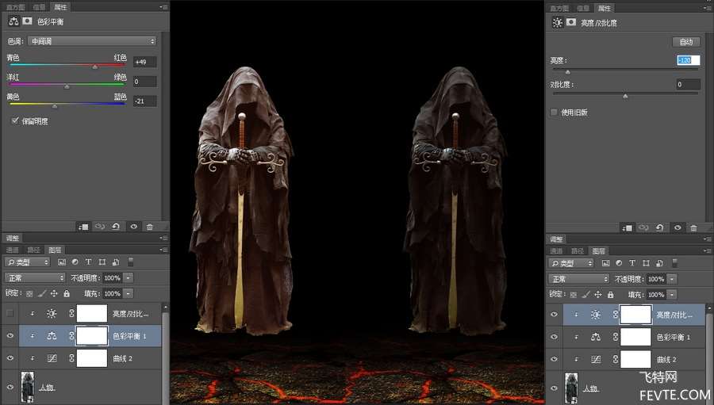Open 正常 blend mode dropdown in left Layers panel
Viewport: 714px width, 405px height.
click(35, 277)
